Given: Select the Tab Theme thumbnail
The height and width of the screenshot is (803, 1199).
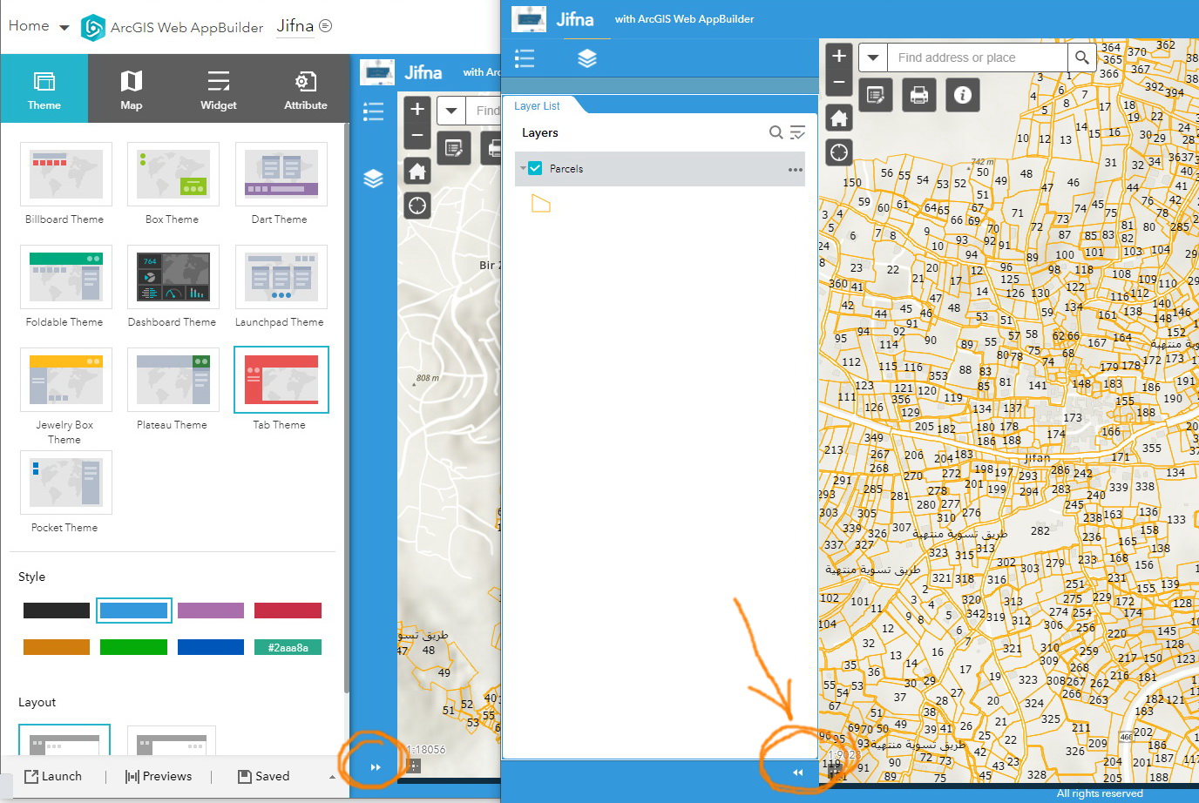Looking at the screenshot, I should pyautogui.click(x=281, y=380).
